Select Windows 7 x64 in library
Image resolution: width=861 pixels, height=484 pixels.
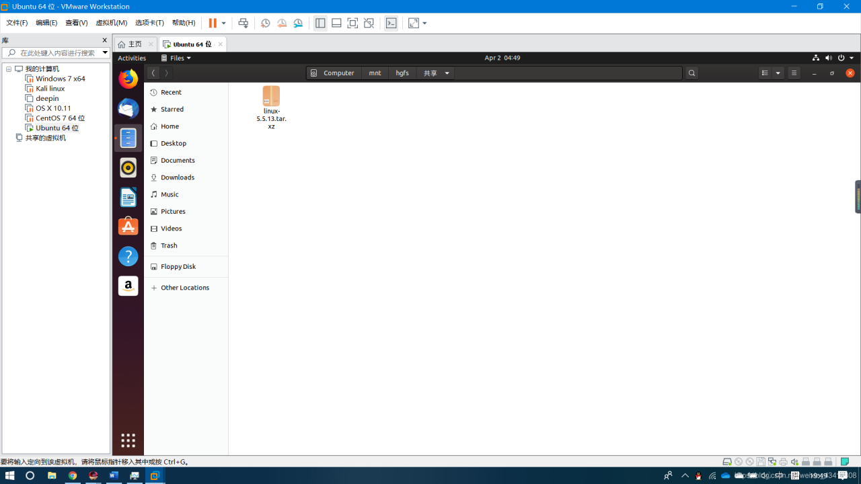pos(61,79)
